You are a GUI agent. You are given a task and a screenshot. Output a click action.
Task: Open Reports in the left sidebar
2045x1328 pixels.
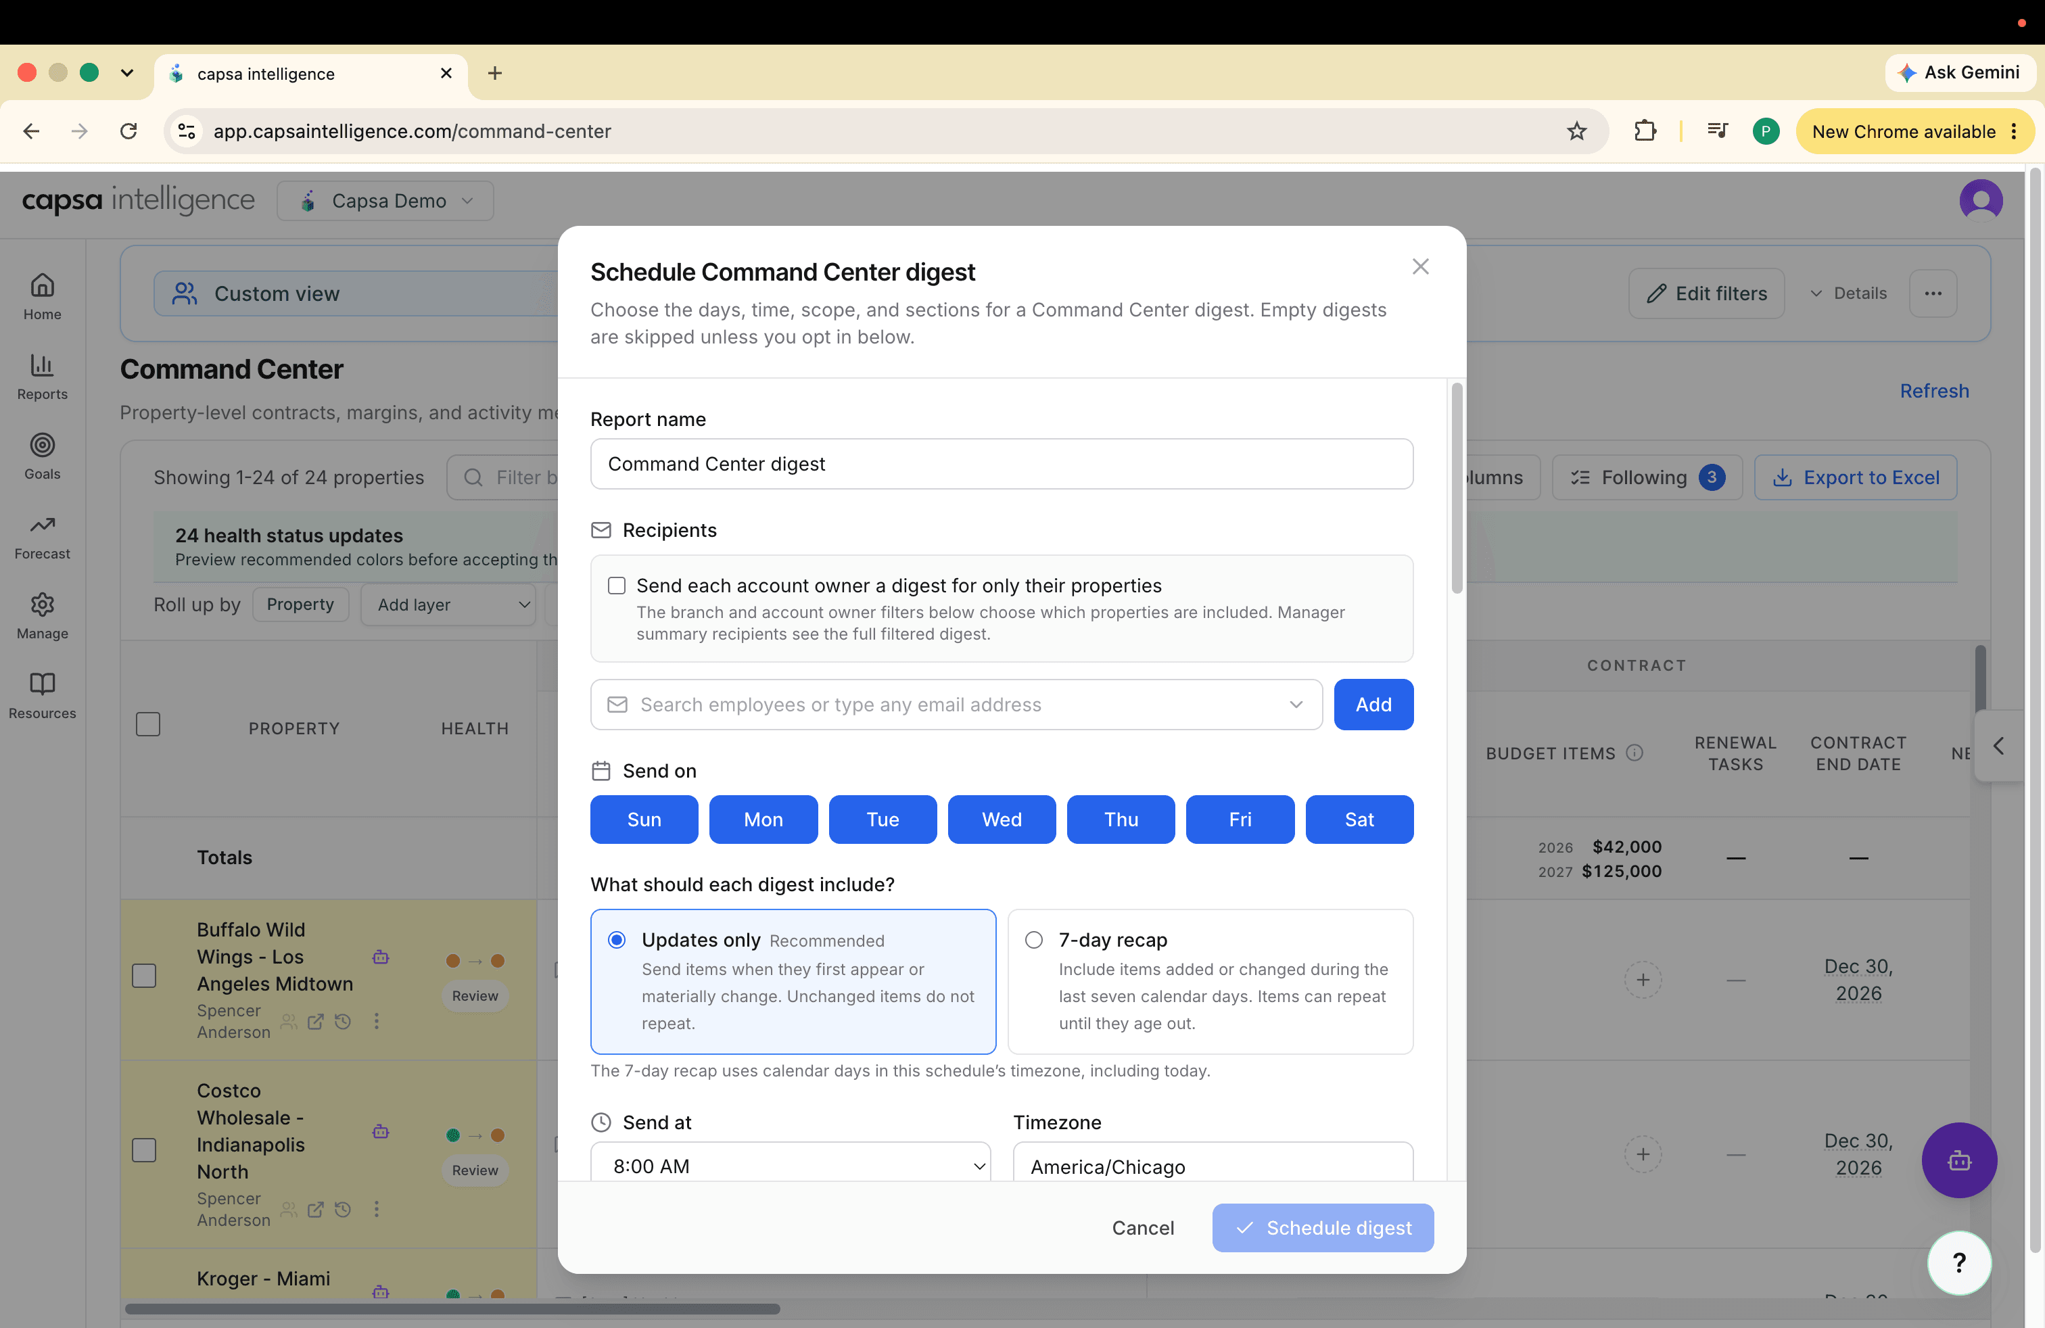click(x=42, y=376)
